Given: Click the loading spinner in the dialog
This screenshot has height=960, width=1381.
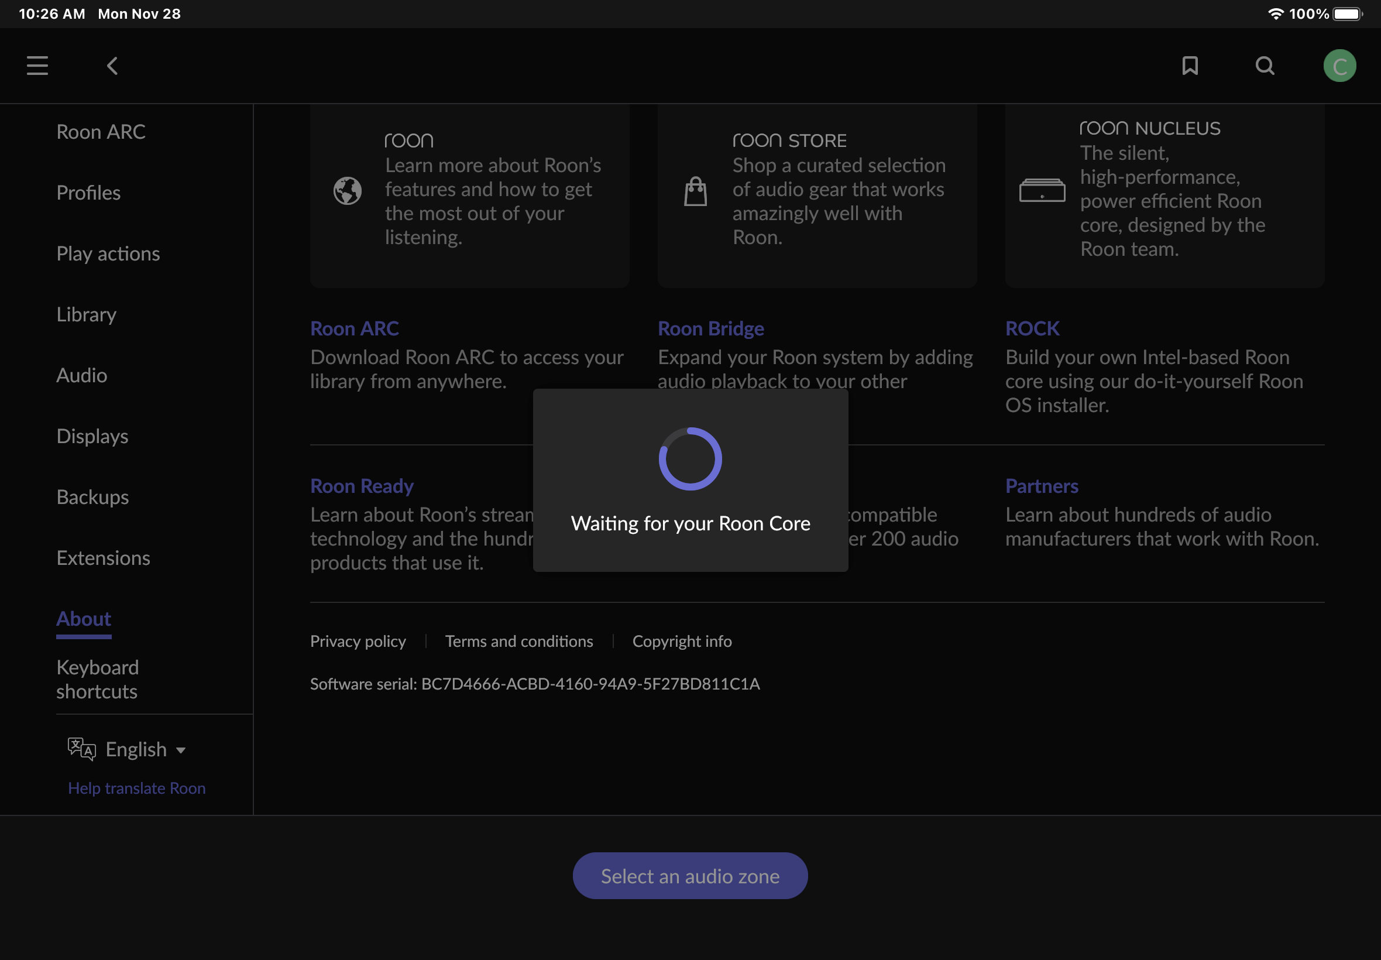Looking at the screenshot, I should click(690, 458).
